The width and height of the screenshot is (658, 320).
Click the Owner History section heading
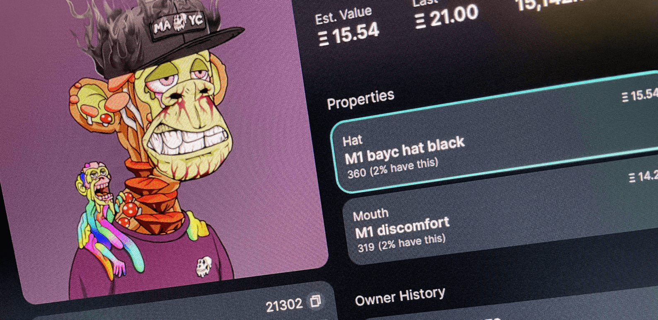400,296
